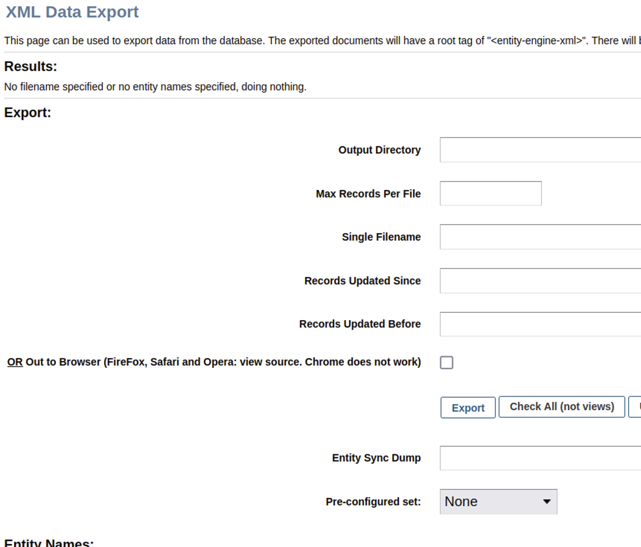Click the Pre-configured set label

tap(373, 502)
